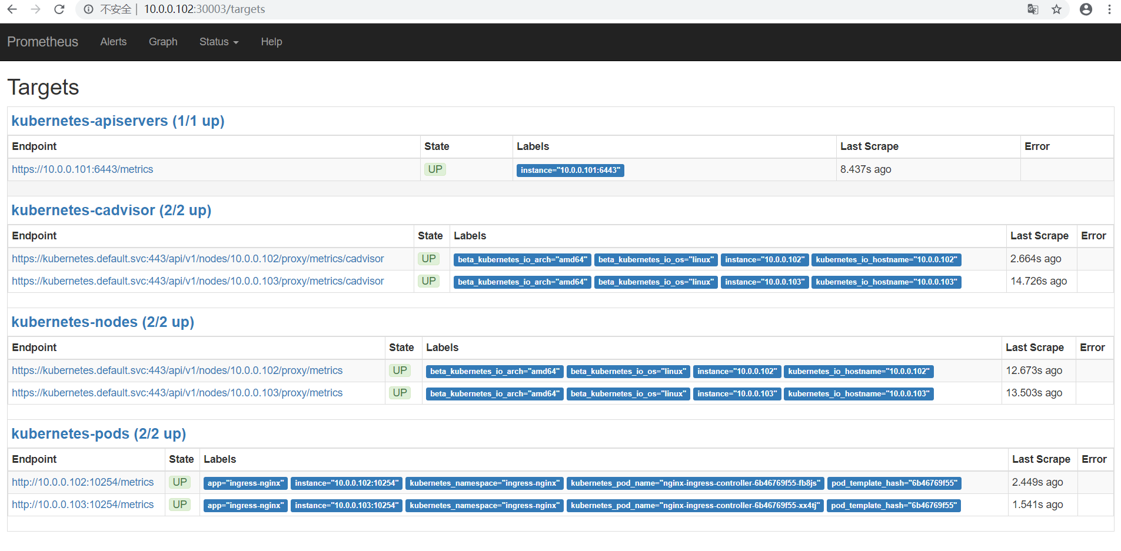The width and height of the screenshot is (1121, 551).
Task: Expand the Status dropdown menu
Action: [x=219, y=42]
